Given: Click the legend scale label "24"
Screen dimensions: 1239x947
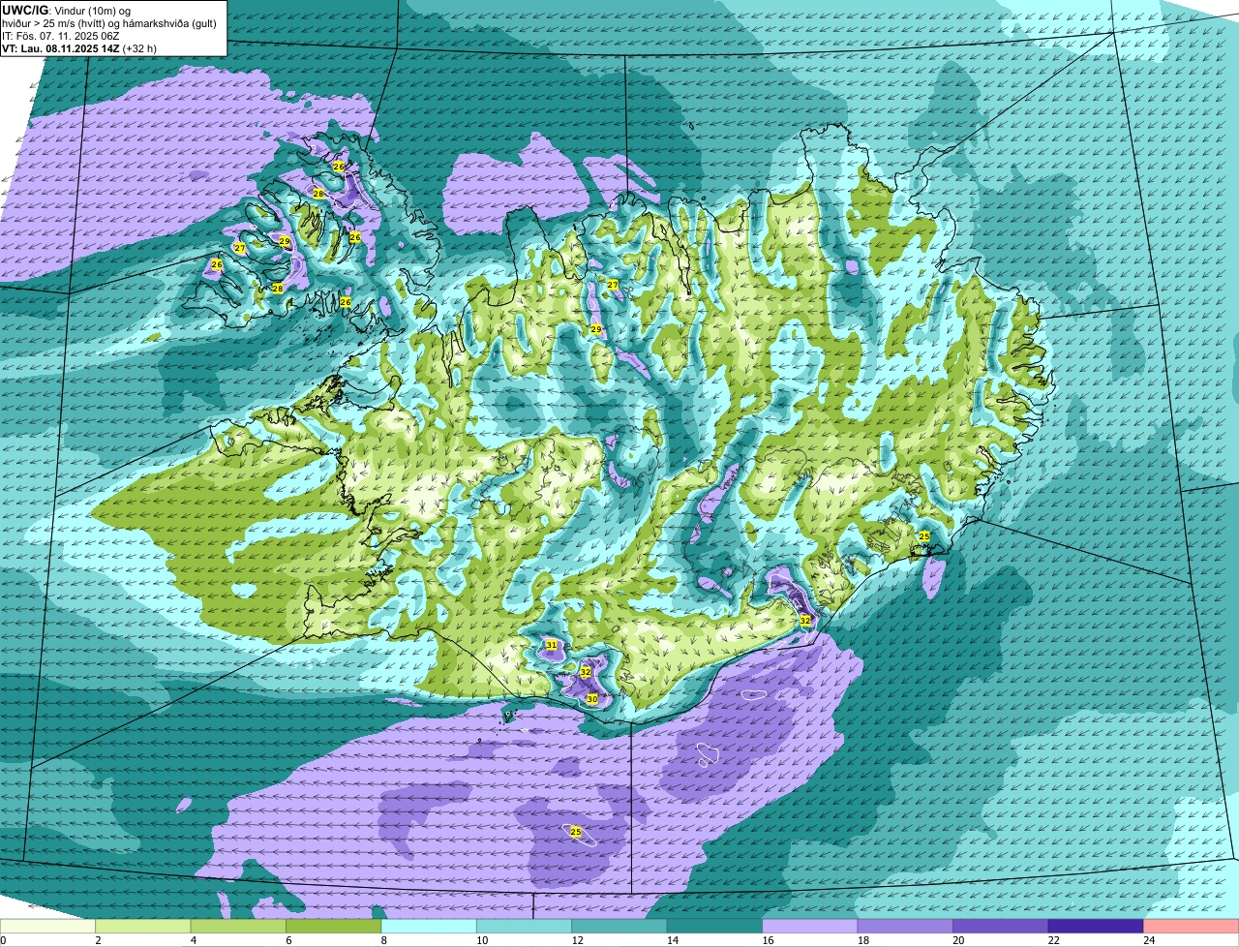Looking at the screenshot, I should click(1149, 940).
